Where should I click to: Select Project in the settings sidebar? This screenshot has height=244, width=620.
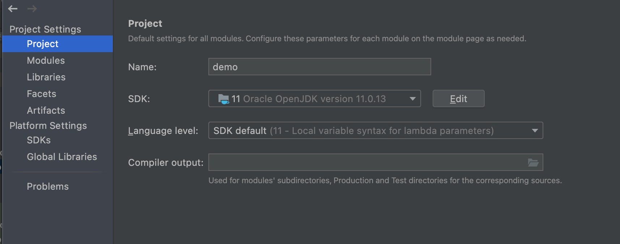coord(43,44)
